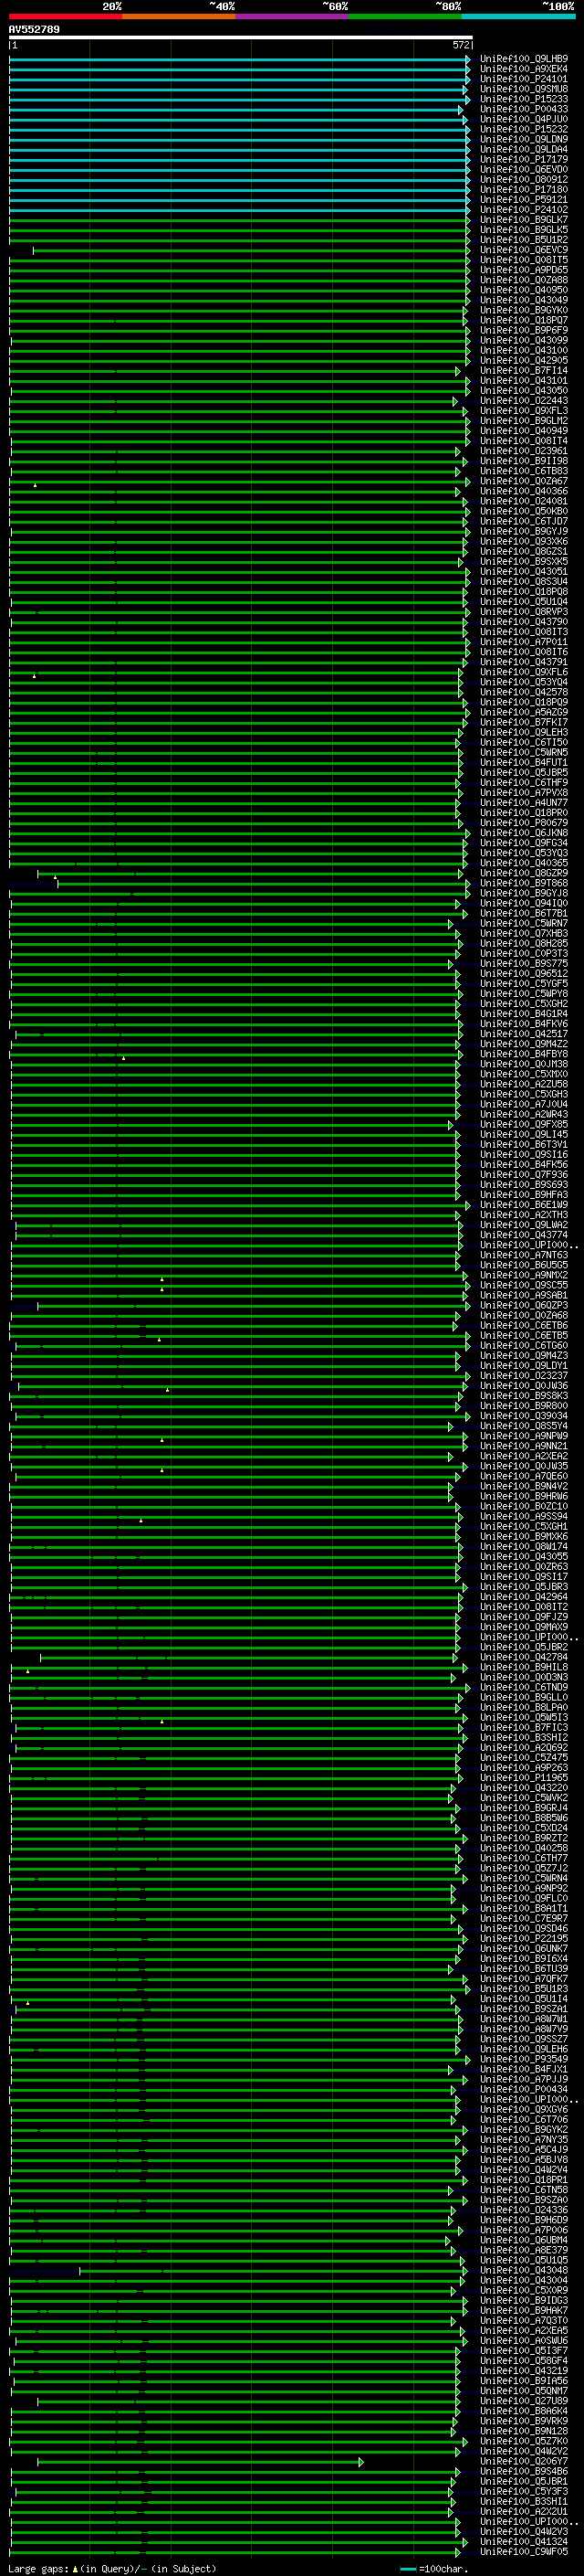The width and height of the screenshot is (584, 2576).
Task: Click label UniRef100_B9T868
Action: click(524, 884)
